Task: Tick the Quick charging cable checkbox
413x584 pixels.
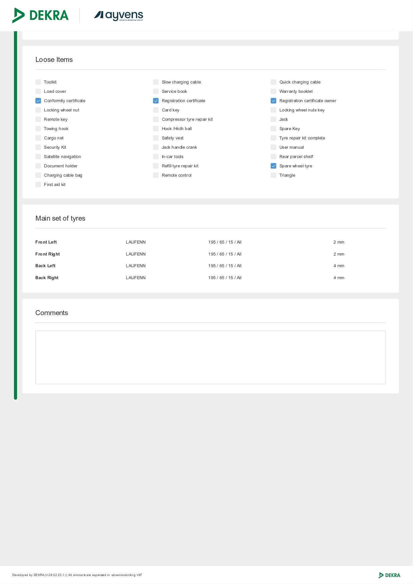Action: [273, 82]
